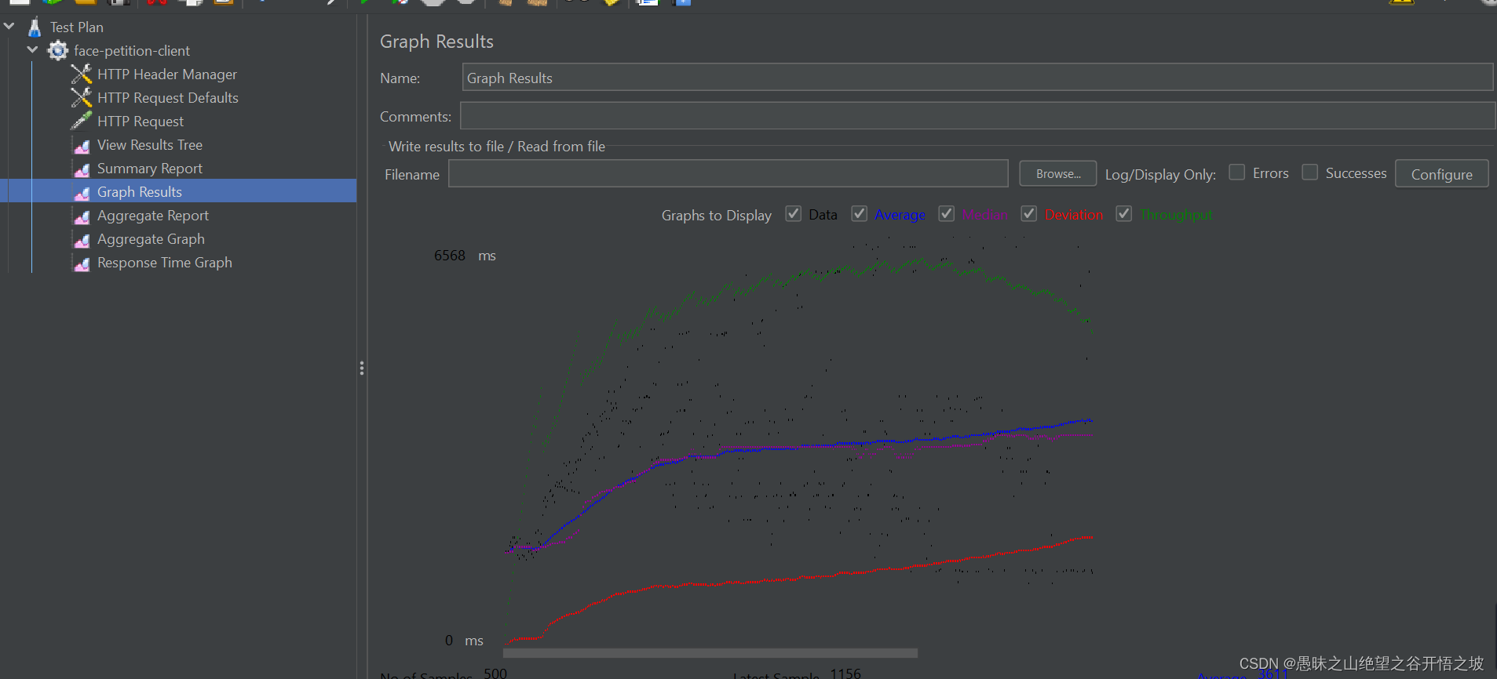Click the face-petition-client thread group gear icon
Screen dimensions: 1497x679
tap(57, 51)
